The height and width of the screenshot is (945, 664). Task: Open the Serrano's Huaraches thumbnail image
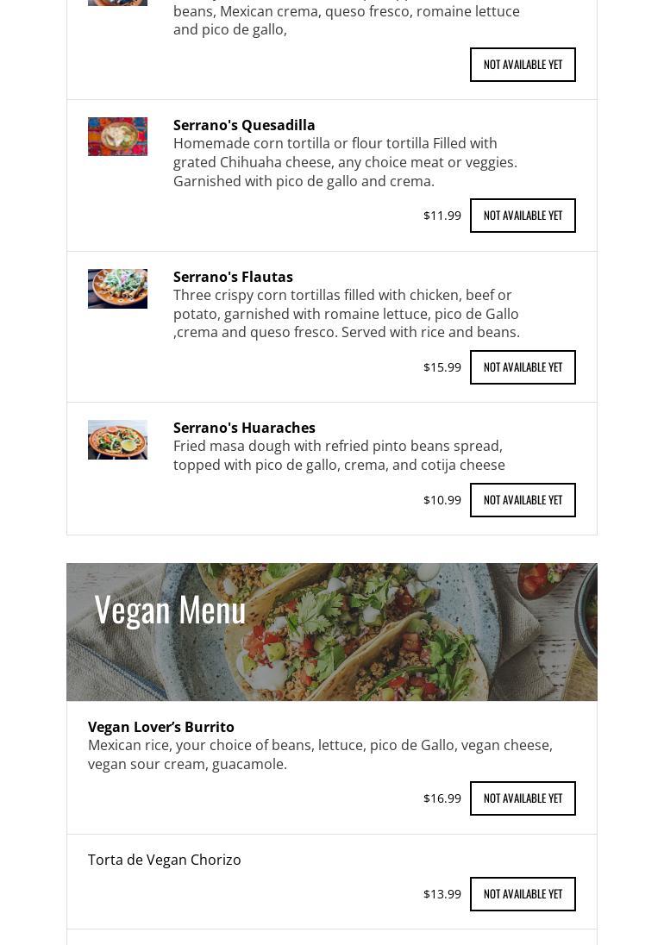(x=117, y=440)
